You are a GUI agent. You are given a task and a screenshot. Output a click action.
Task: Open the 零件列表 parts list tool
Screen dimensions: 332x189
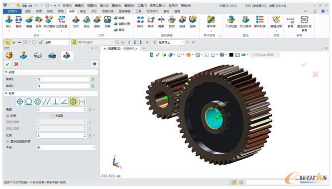[x=260, y=22]
